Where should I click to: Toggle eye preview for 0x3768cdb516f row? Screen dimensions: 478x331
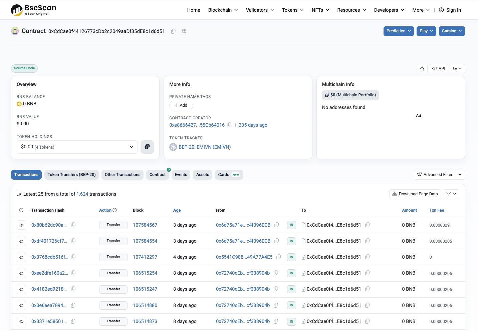[21, 257]
